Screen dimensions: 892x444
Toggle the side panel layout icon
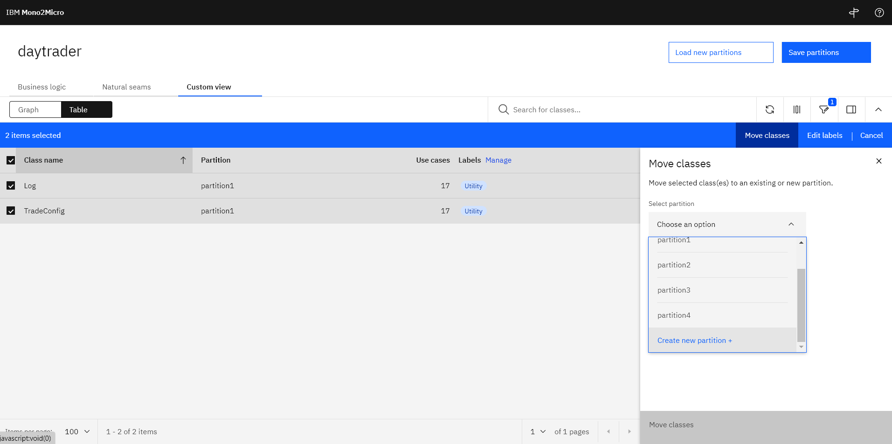tap(851, 109)
